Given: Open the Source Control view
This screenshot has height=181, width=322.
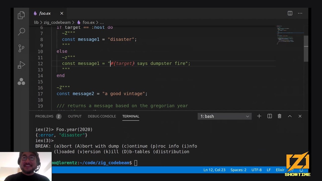Looking at the screenshot, I should pyautogui.click(x=21, y=48).
